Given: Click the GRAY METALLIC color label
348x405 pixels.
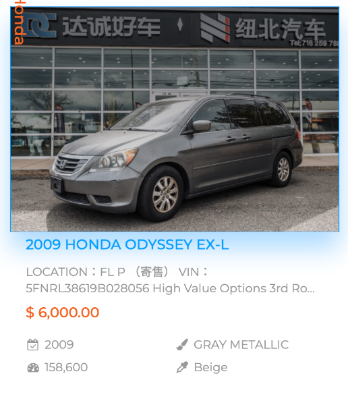Looking at the screenshot, I should tap(241, 345).
